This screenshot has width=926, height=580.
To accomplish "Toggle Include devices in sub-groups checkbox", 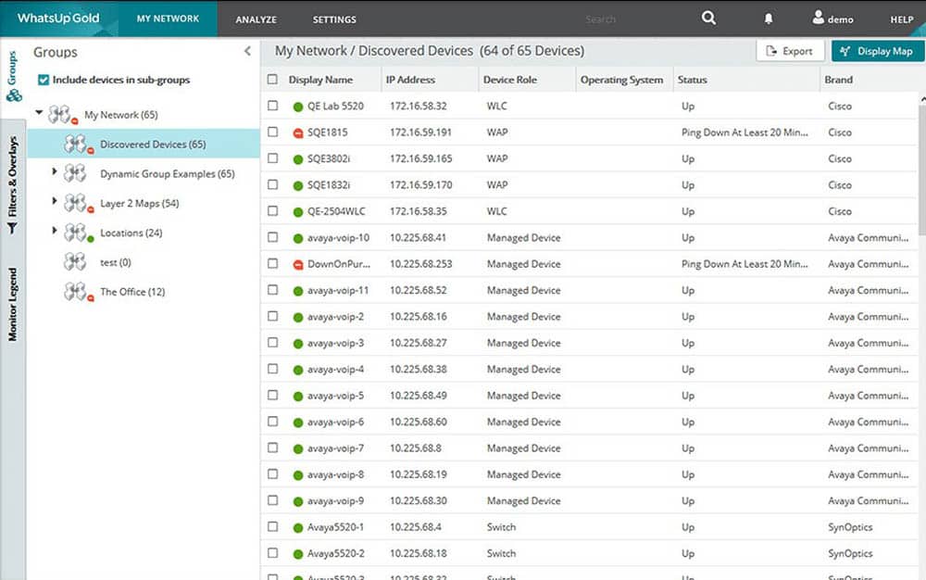I will (44, 80).
